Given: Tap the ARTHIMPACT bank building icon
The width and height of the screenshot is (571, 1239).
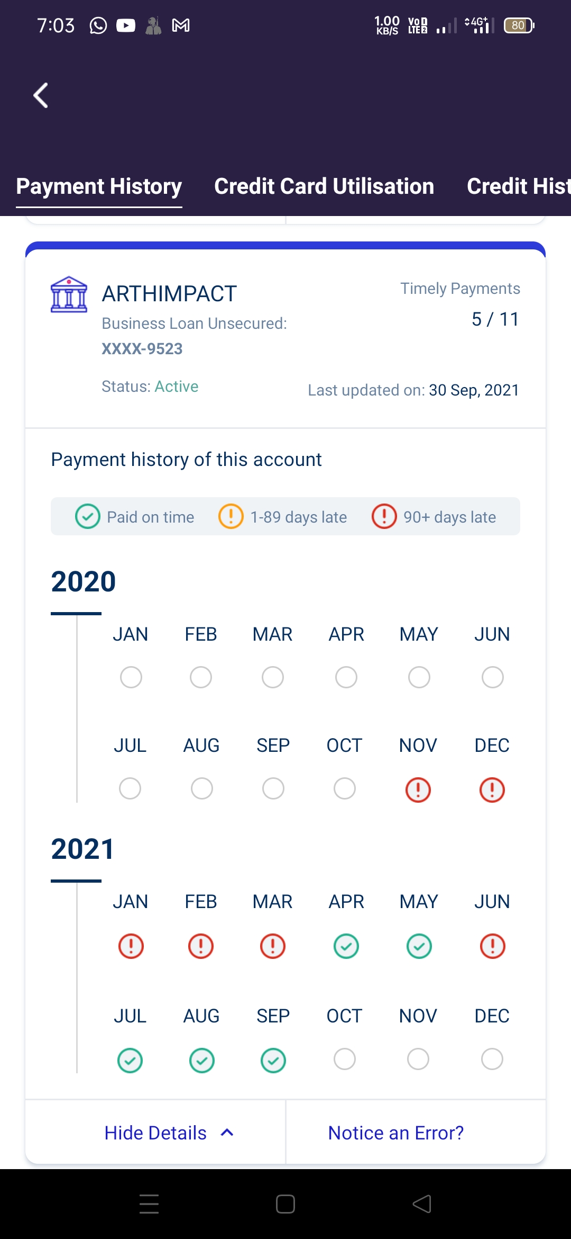Looking at the screenshot, I should 69,295.
